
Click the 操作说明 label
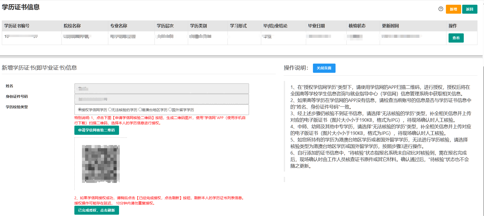tap(296, 68)
